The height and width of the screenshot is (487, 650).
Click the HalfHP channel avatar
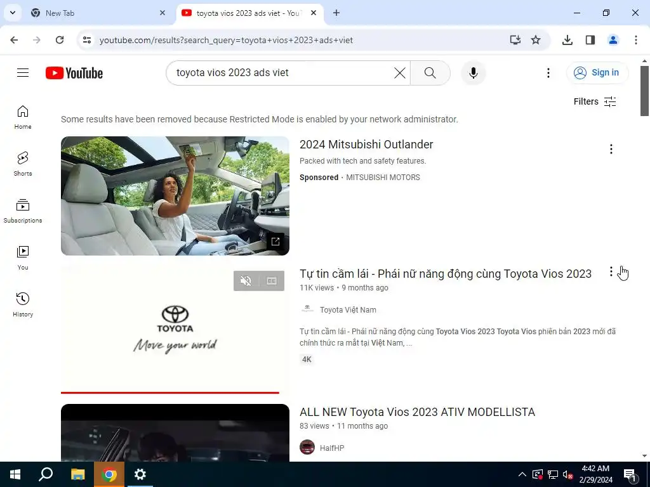[x=307, y=447]
